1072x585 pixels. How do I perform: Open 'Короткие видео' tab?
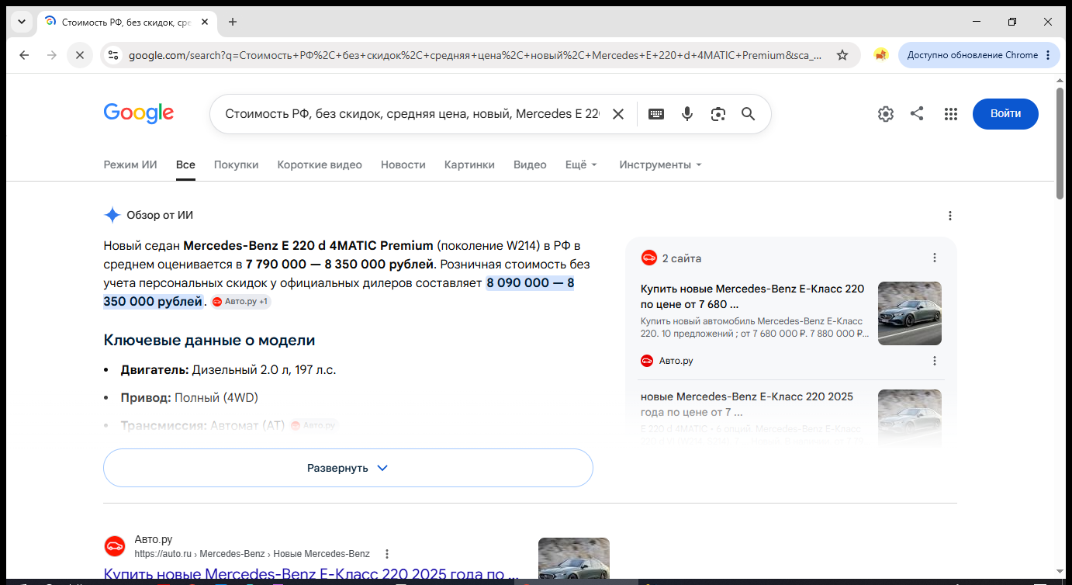click(x=320, y=164)
